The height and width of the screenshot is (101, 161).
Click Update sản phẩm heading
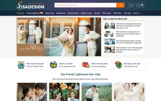coord(66,64)
